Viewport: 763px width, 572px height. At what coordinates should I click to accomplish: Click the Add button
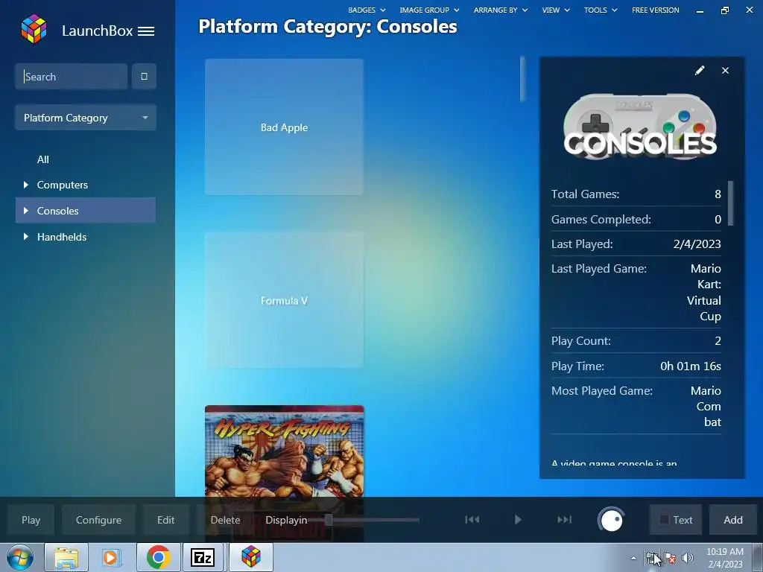point(733,520)
